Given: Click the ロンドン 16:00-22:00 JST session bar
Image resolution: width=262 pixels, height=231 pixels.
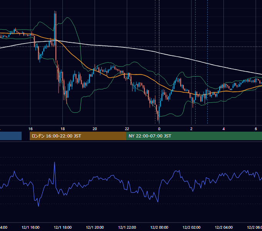Looking at the screenshot, I should [78, 136].
